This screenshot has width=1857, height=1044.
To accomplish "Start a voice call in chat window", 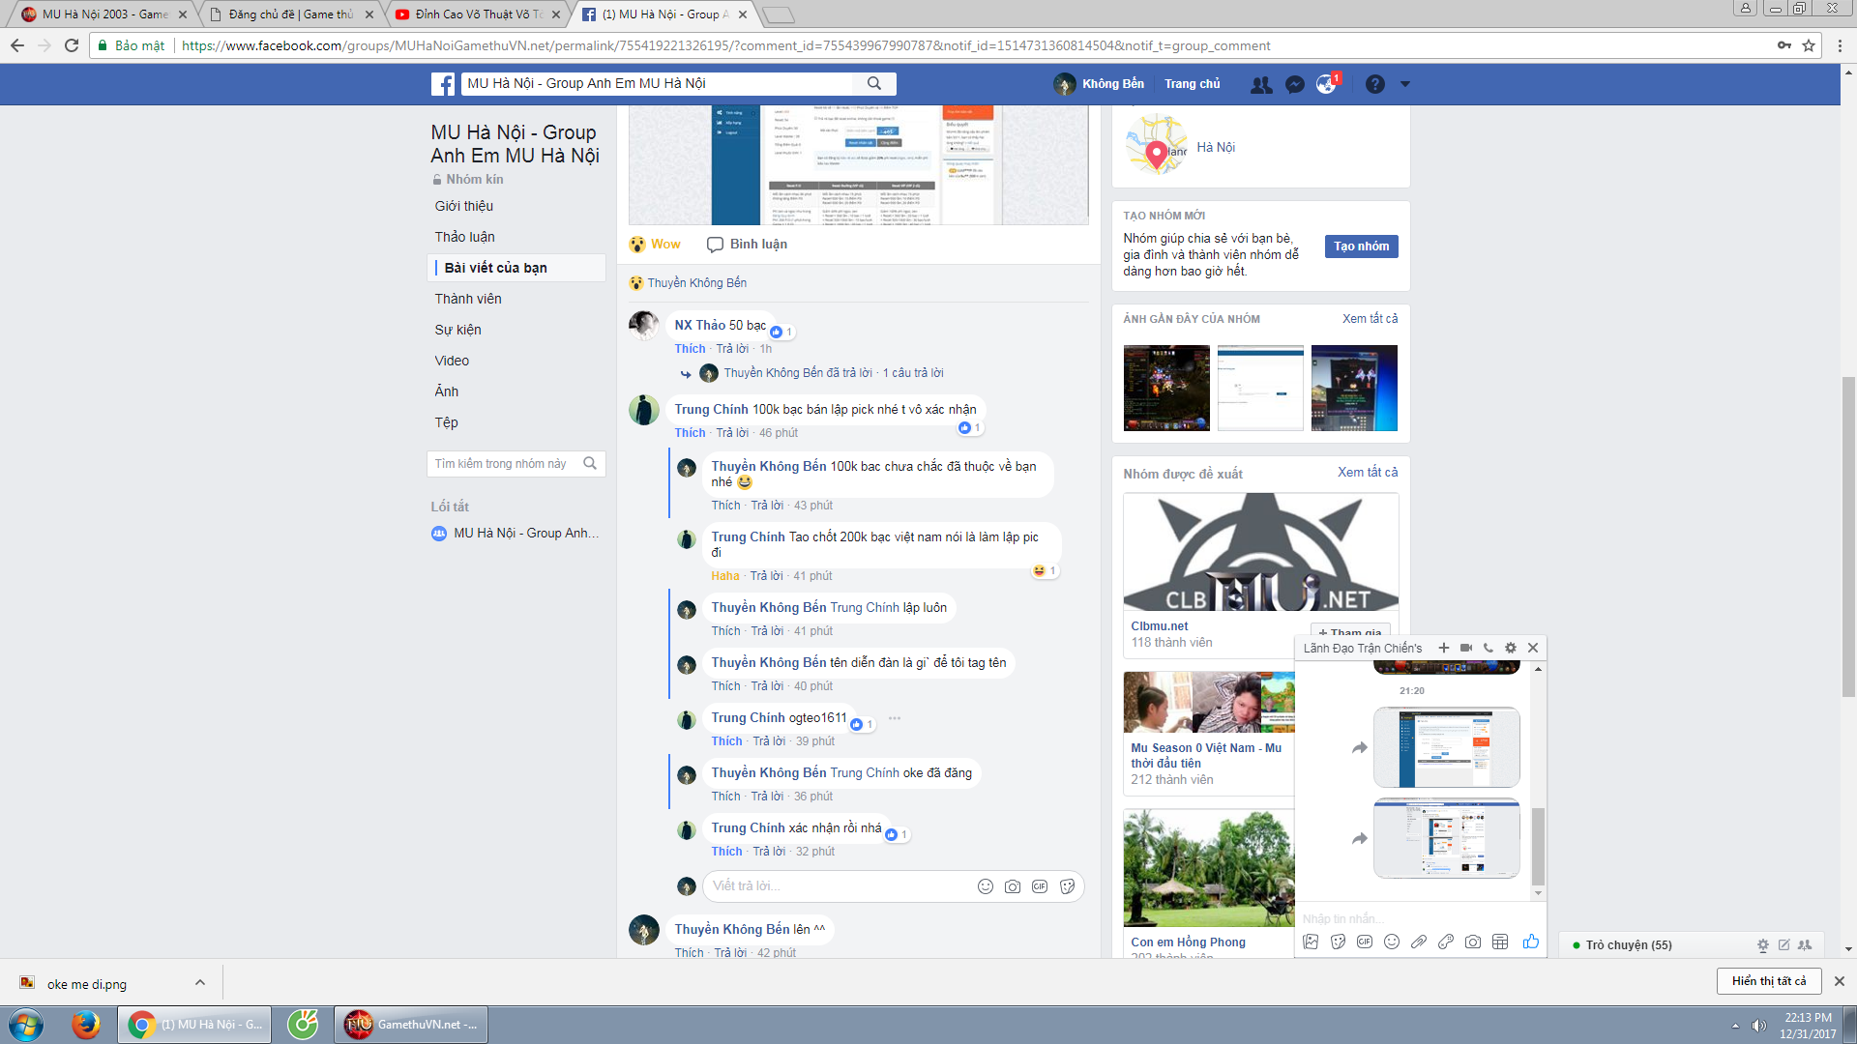I will click(1489, 648).
